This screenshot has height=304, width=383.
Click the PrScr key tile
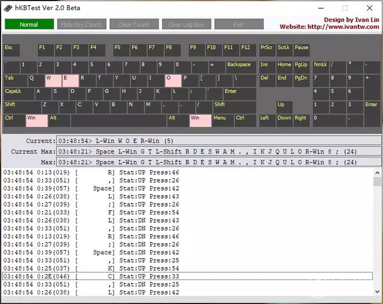(268, 50)
